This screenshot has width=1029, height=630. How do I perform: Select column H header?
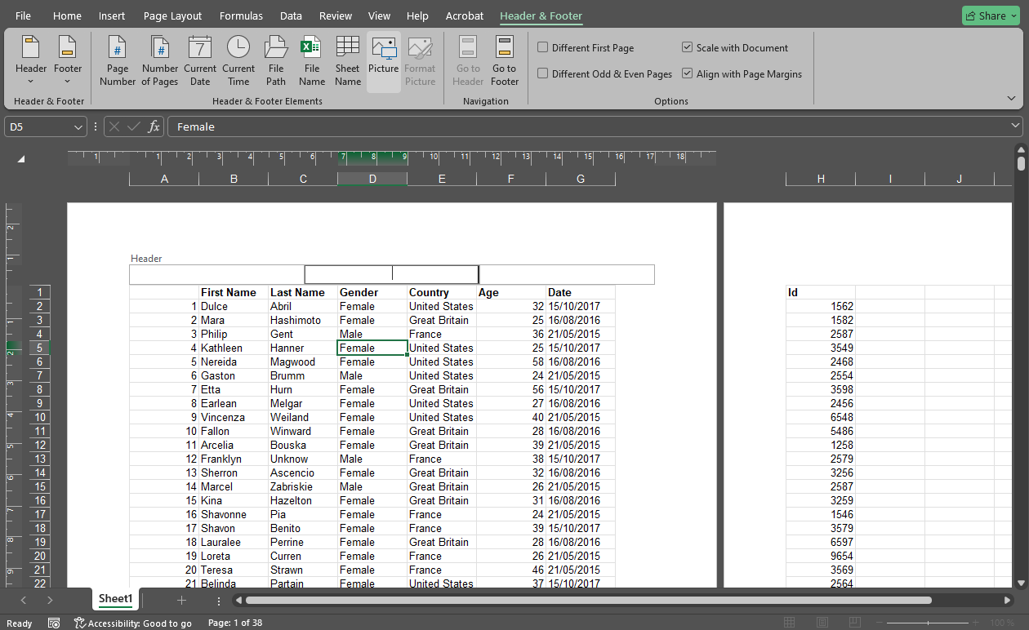(821, 179)
